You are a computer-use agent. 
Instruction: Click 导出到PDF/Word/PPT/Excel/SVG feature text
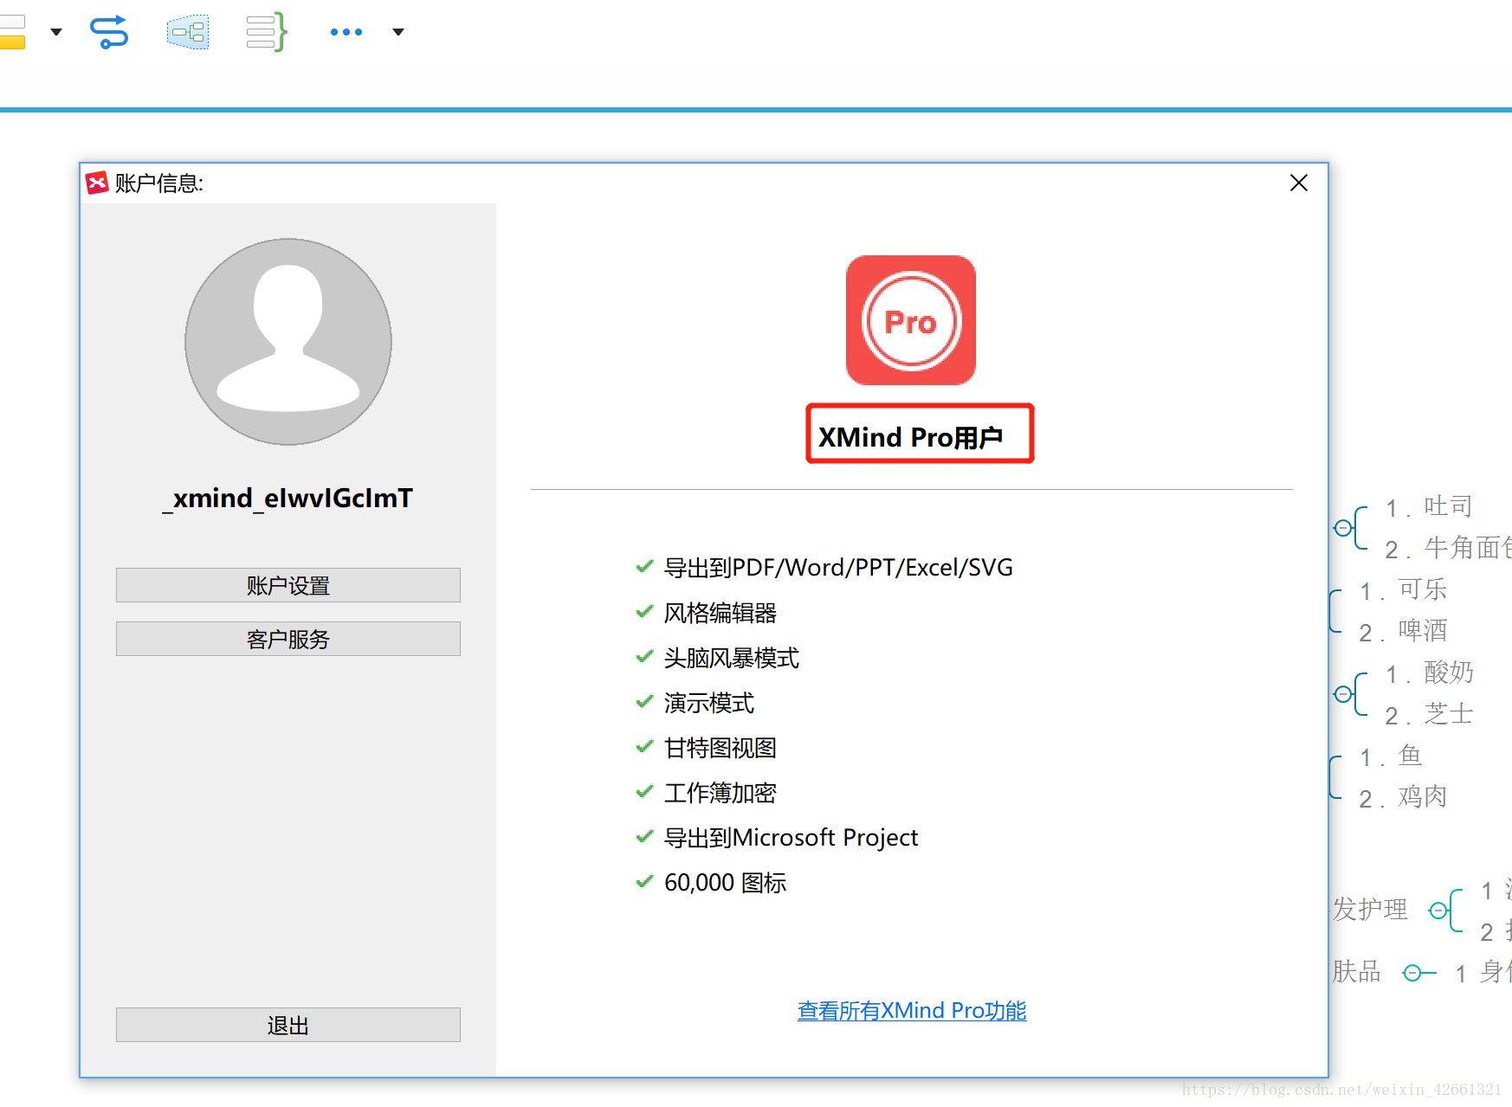click(x=838, y=568)
